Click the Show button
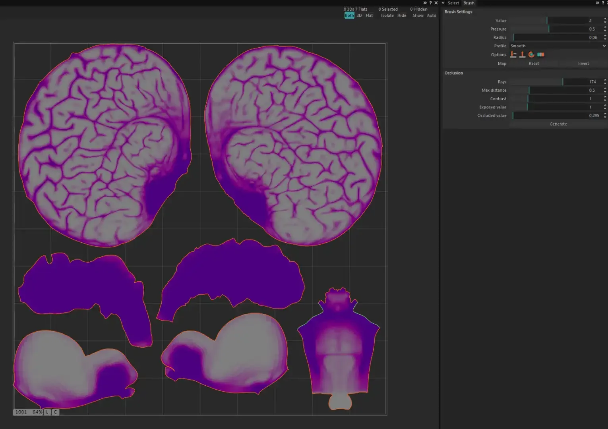608x429 pixels. (418, 15)
